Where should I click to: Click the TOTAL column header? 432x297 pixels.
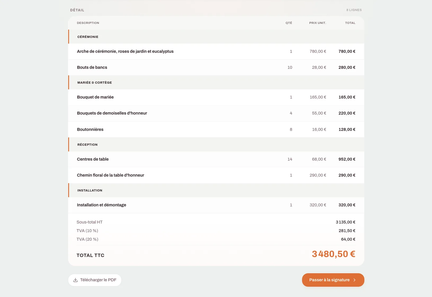[350, 23]
